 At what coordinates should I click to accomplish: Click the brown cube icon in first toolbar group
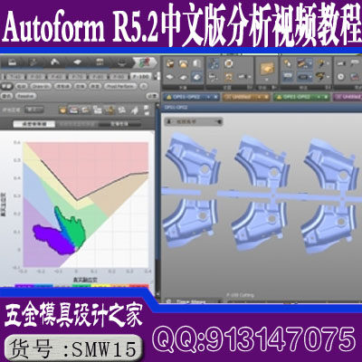point(170,63)
